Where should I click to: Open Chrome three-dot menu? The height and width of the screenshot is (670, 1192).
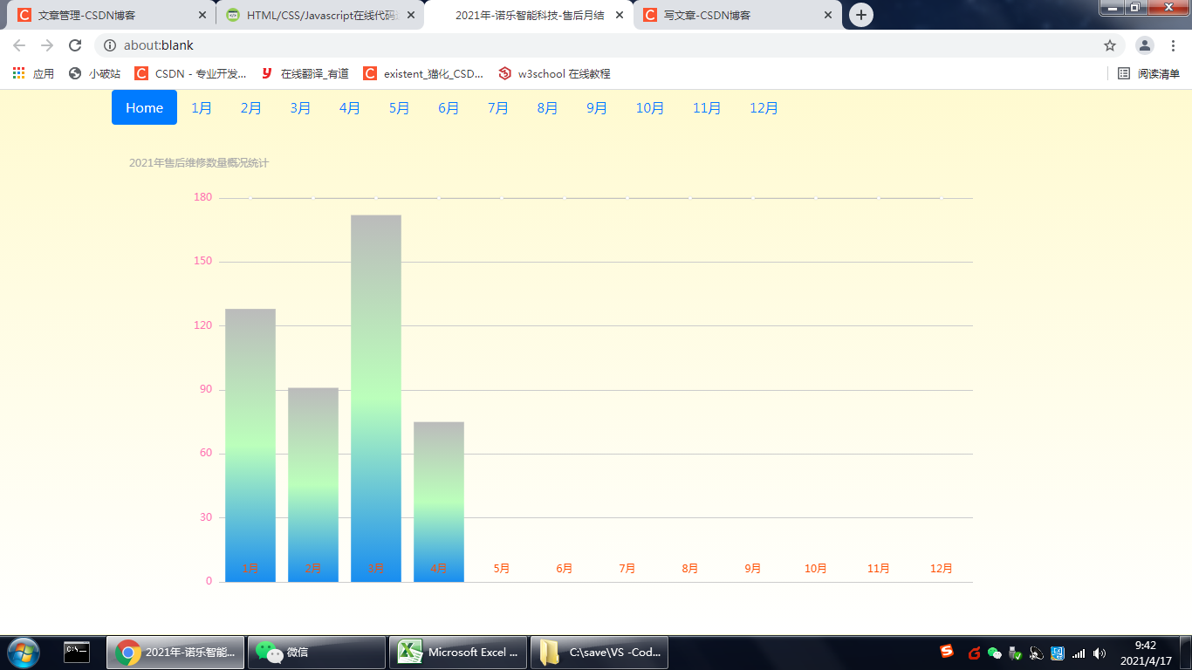click(1173, 45)
